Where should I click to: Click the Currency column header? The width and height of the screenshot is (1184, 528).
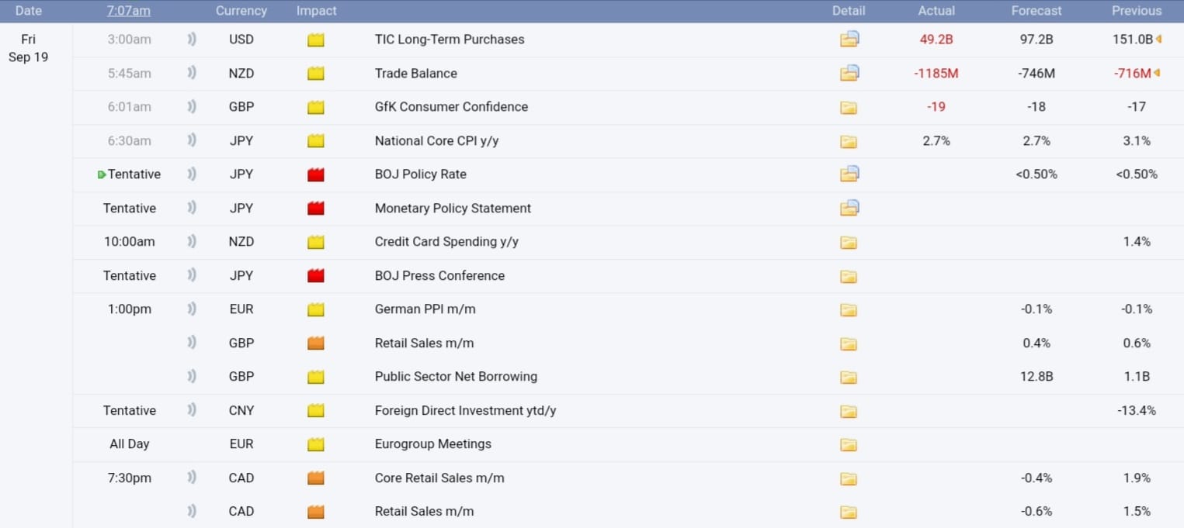(x=241, y=11)
